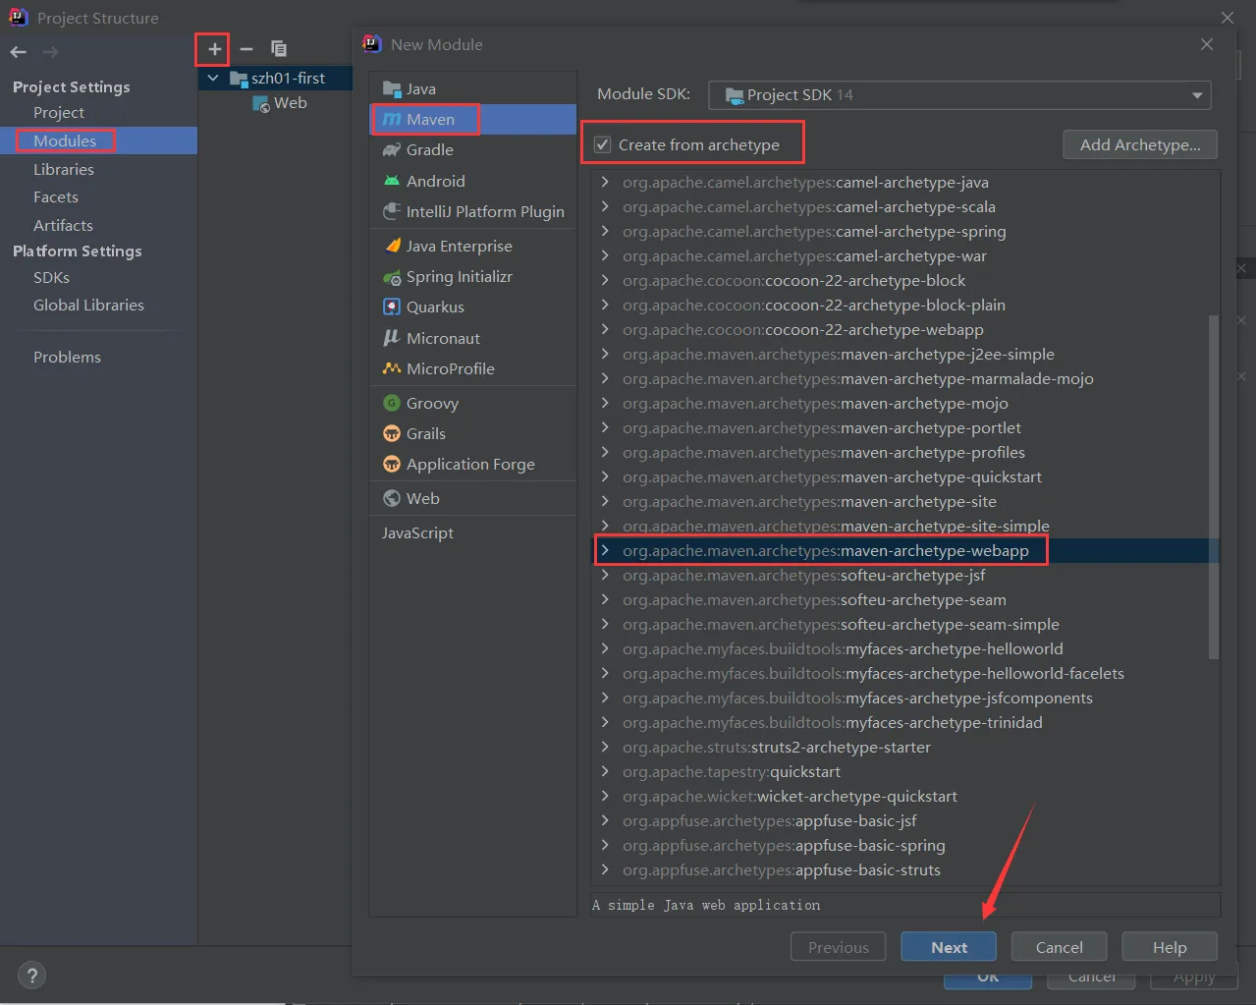Expand struts2-archetype-starter entry

[605, 747]
